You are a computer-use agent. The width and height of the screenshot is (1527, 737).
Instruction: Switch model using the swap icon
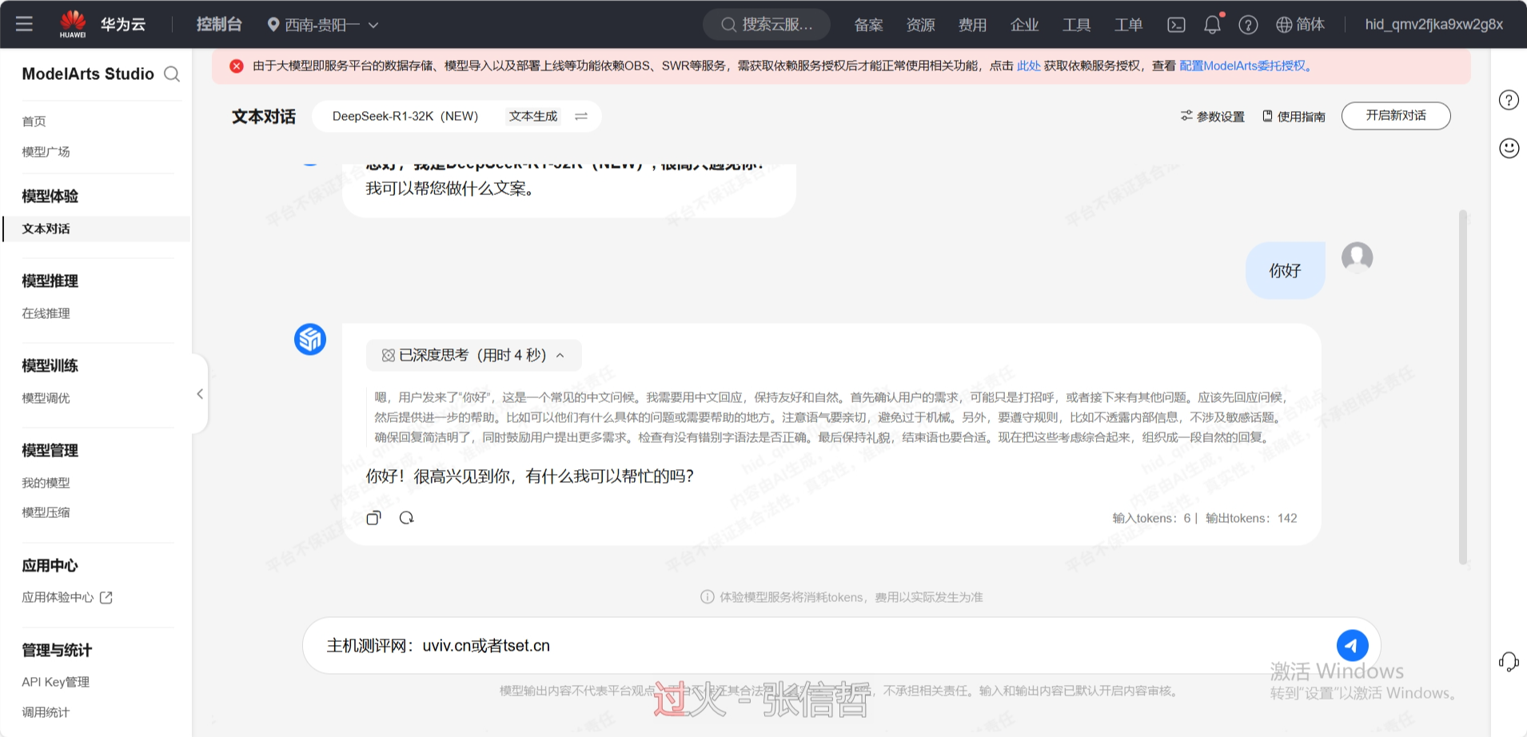581,117
